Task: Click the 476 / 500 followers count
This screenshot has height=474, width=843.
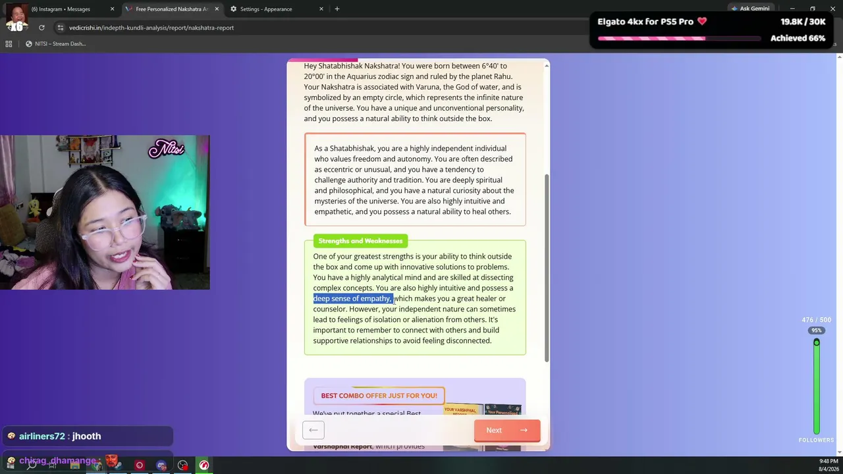Action: click(x=816, y=320)
